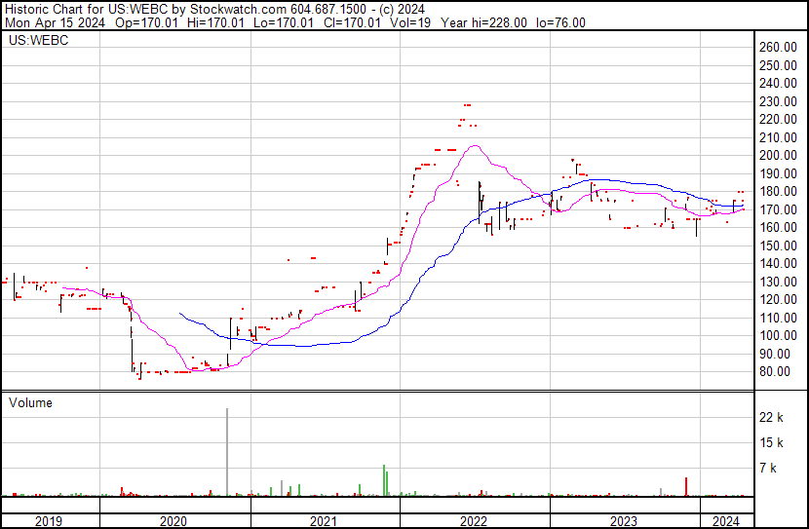809x529 pixels.
Task: Click the 7 k volume axis label
Action: point(768,469)
